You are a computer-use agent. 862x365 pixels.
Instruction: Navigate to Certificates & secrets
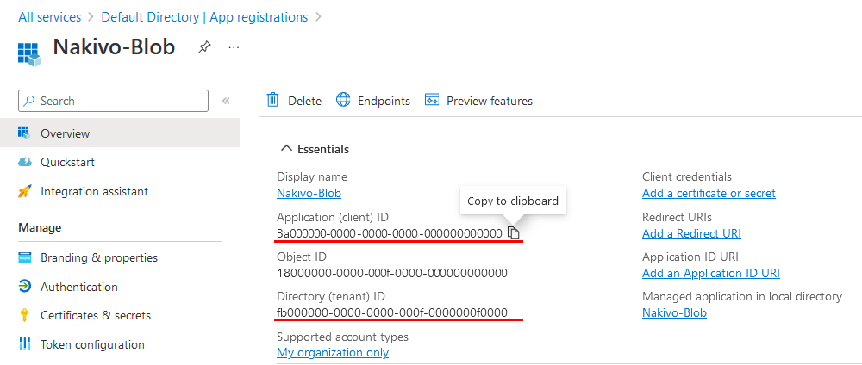coord(95,315)
